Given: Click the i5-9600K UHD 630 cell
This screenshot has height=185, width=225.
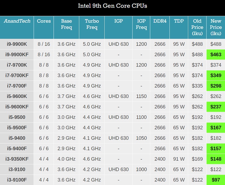Looking at the screenshot, I should (118, 96).
